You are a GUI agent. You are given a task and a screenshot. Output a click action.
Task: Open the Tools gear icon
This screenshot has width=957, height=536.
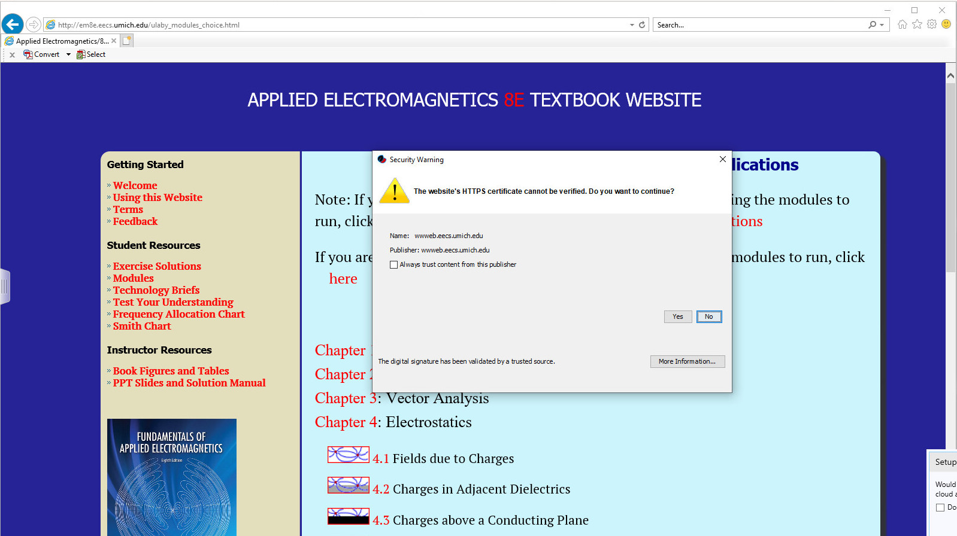pyautogui.click(x=932, y=25)
